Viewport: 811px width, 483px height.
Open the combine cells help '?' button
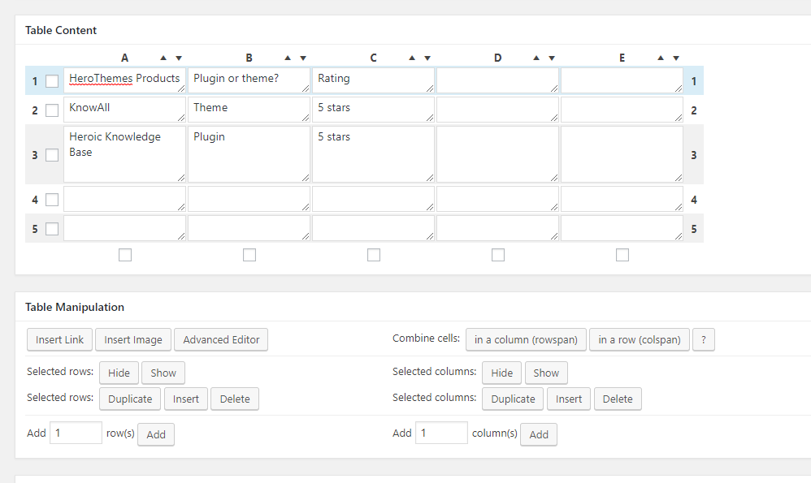tap(704, 339)
